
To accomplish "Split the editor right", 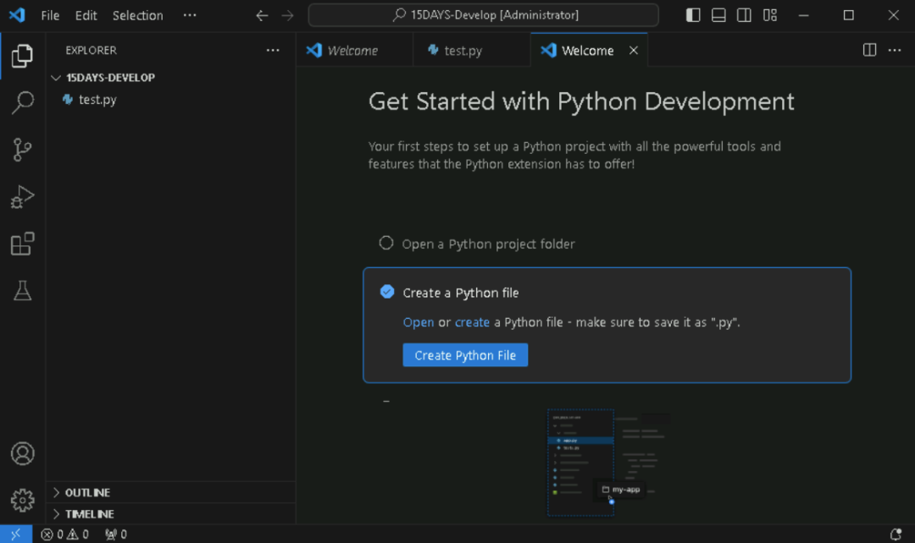I will pyautogui.click(x=869, y=50).
